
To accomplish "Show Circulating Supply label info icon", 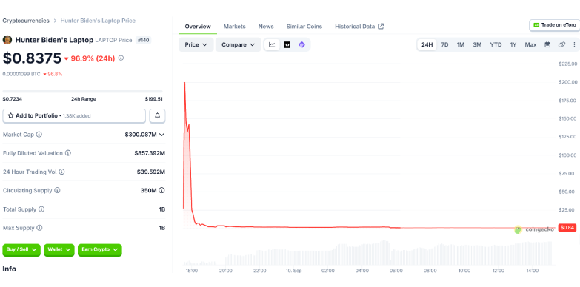I will point(57,191).
